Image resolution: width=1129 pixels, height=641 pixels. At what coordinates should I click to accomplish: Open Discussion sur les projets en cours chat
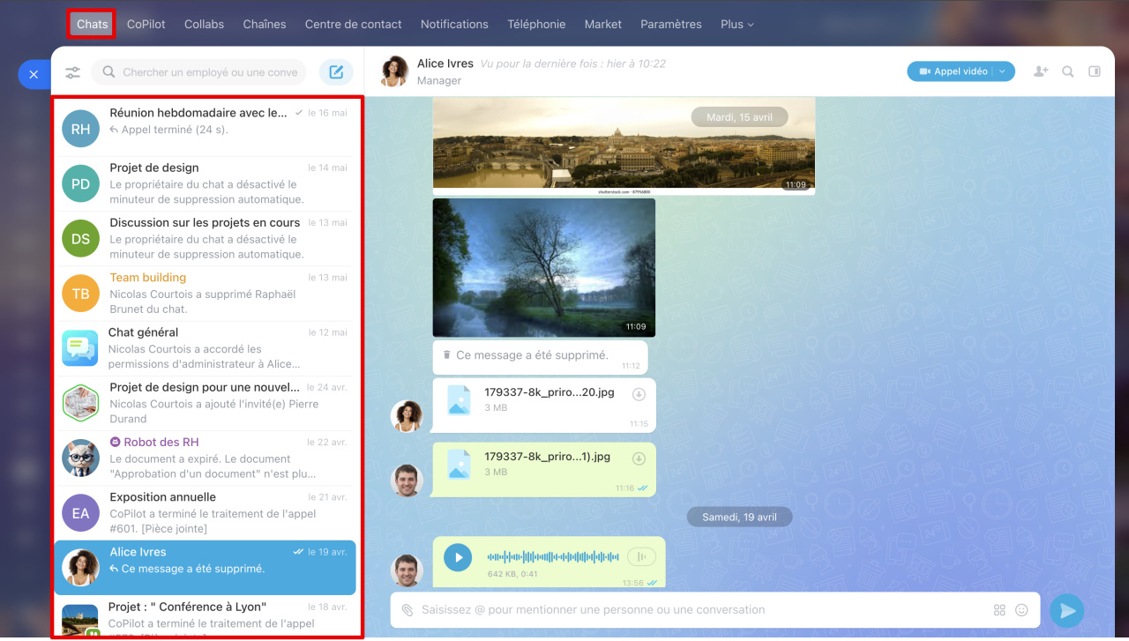click(x=206, y=238)
